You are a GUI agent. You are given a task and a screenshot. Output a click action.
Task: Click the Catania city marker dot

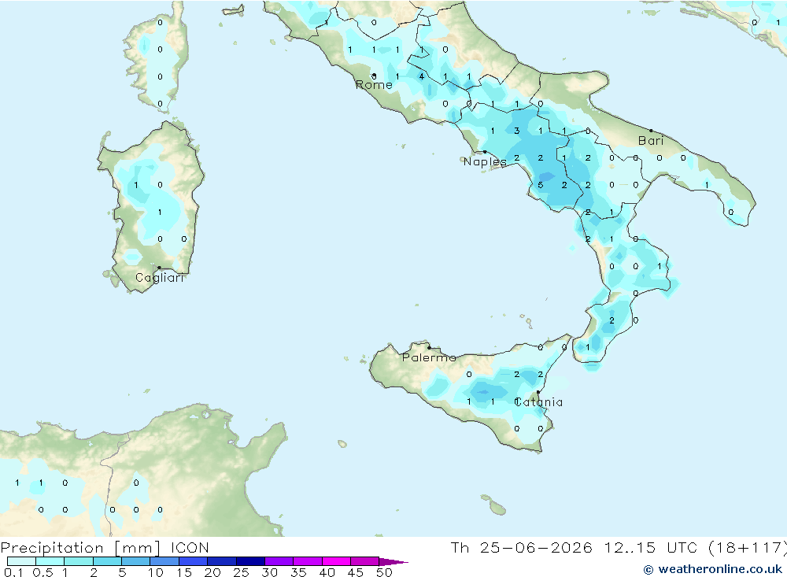click(538, 392)
